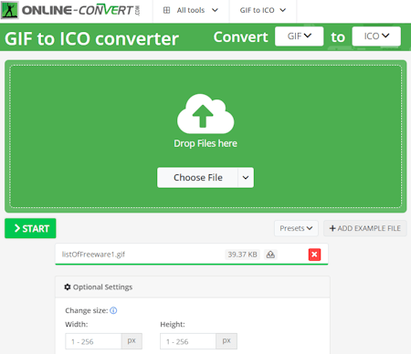Expand the ICO target format dropdown
The image size is (411, 354).
coord(376,36)
